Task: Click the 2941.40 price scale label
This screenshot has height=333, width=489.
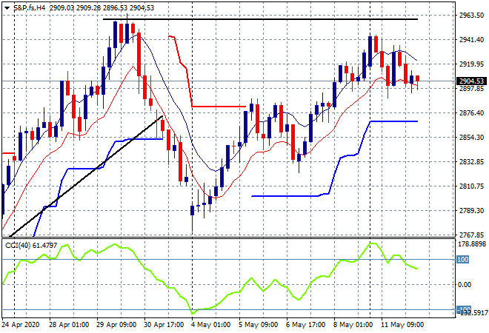Action: point(471,39)
